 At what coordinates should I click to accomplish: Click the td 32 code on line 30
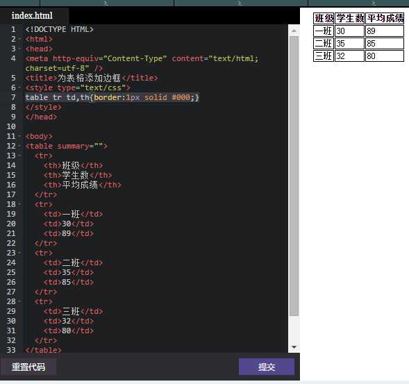tap(69, 321)
